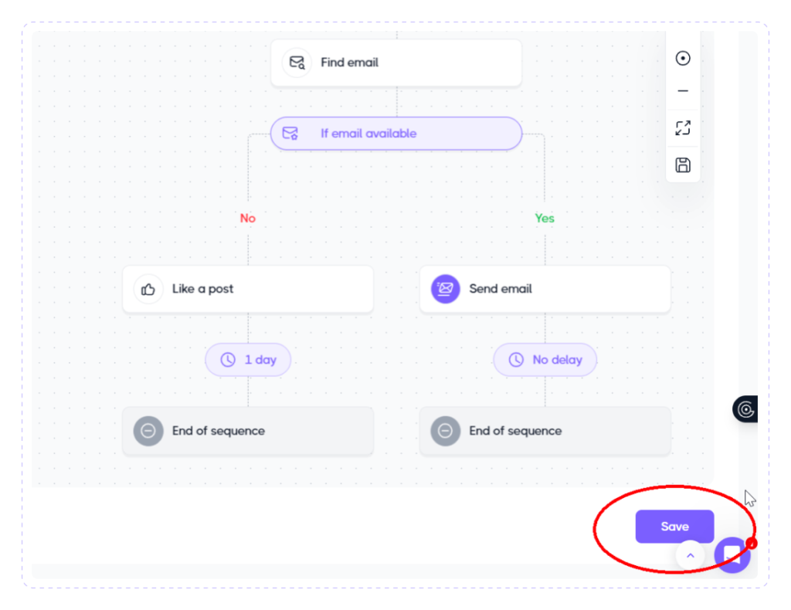Click the minus icon on Yes-branch End of sequence
This screenshot has height=610, width=791.
click(x=445, y=431)
